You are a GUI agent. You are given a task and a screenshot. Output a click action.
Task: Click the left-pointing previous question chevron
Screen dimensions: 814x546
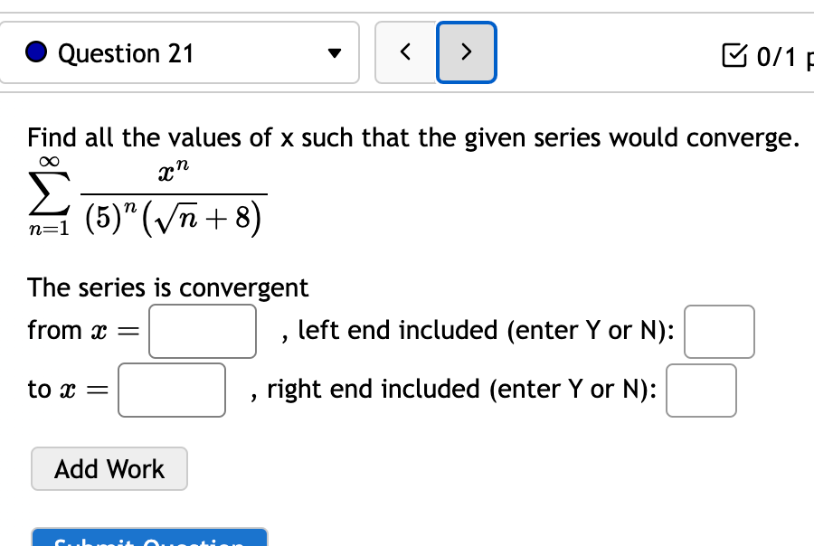tap(405, 52)
